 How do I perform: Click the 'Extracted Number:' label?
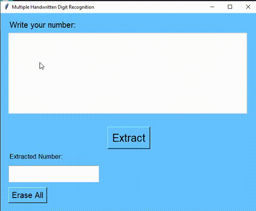pyautogui.click(x=36, y=157)
